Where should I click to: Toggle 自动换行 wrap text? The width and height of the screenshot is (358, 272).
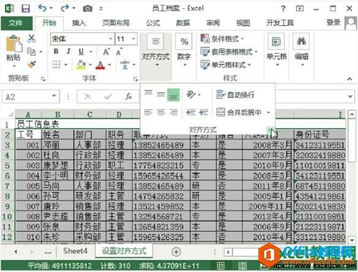click(236, 94)
